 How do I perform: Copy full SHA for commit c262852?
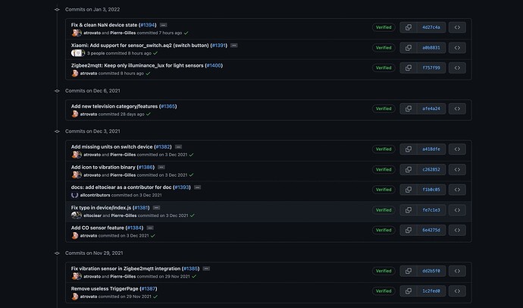409,169
